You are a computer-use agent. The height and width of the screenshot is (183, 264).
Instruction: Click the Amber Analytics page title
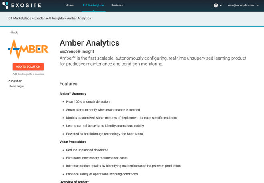(90, 43)
